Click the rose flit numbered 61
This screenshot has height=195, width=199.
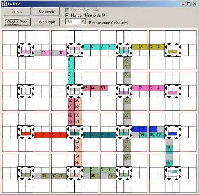click(x=71, y=107)
